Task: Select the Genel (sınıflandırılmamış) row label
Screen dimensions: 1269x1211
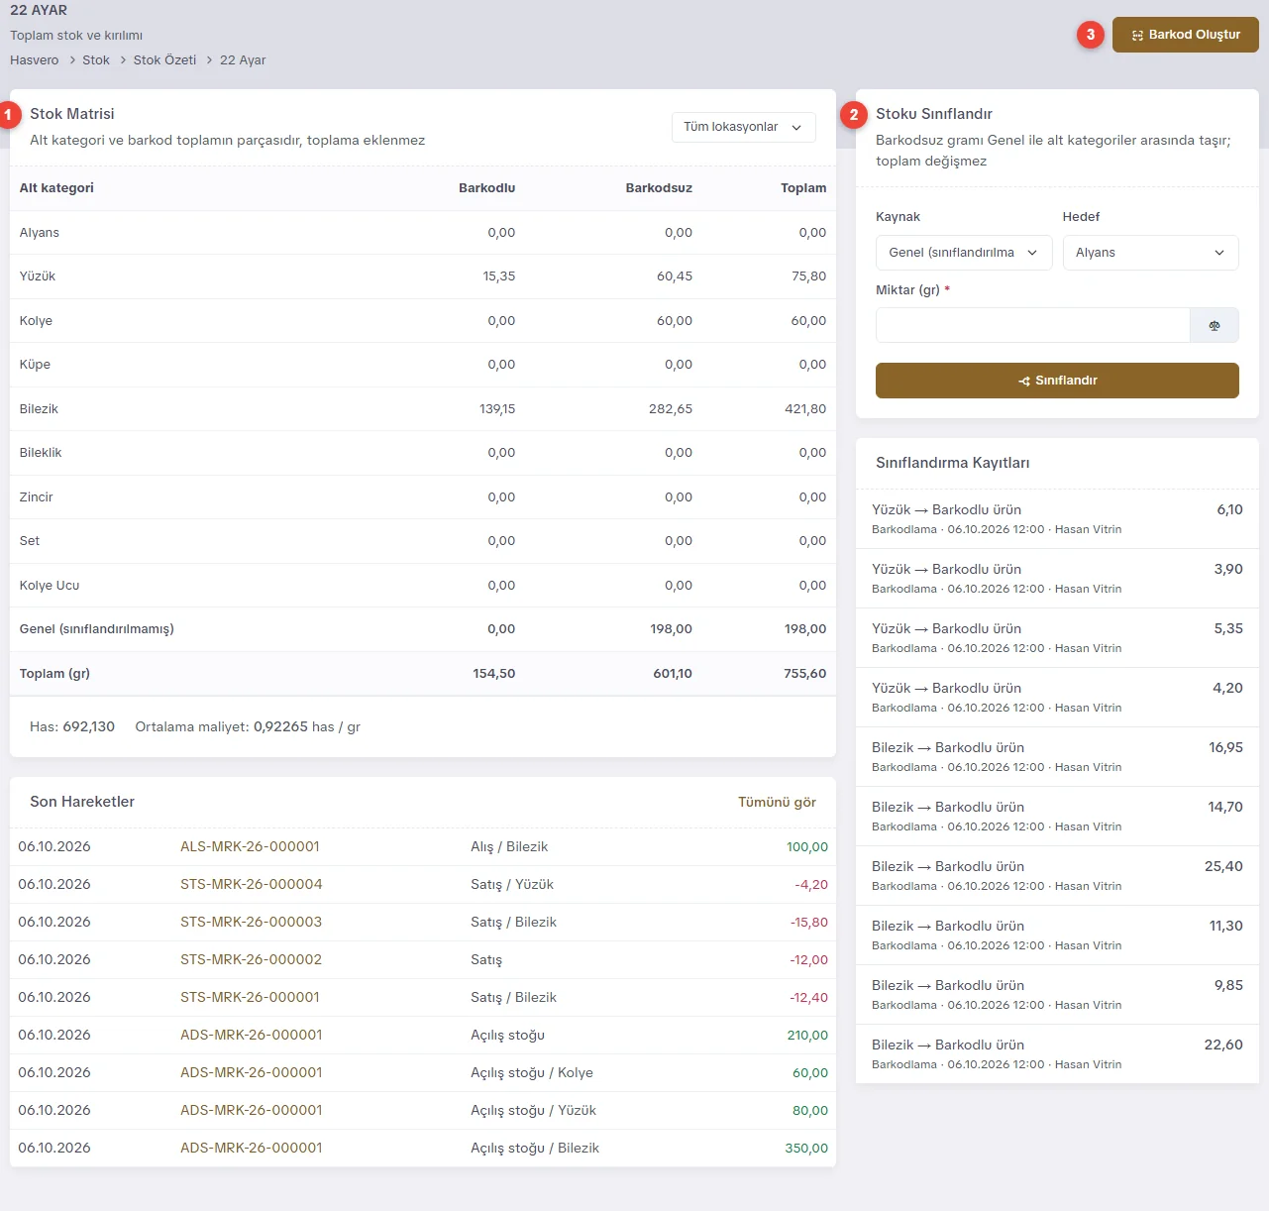Action: pos(97,629)
